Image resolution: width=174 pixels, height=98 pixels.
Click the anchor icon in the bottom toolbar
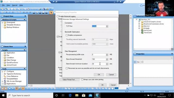coord(23,88)
